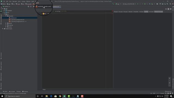Toggle the Window Focused state in preview
Screen dimensions: 174x98
click(x=159, y=12)
